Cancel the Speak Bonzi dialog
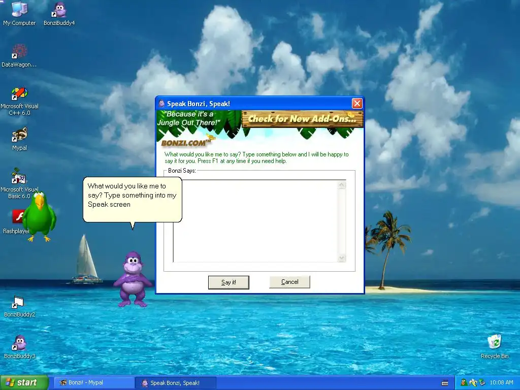Viewport: 520px width, 390px height. 290,282
